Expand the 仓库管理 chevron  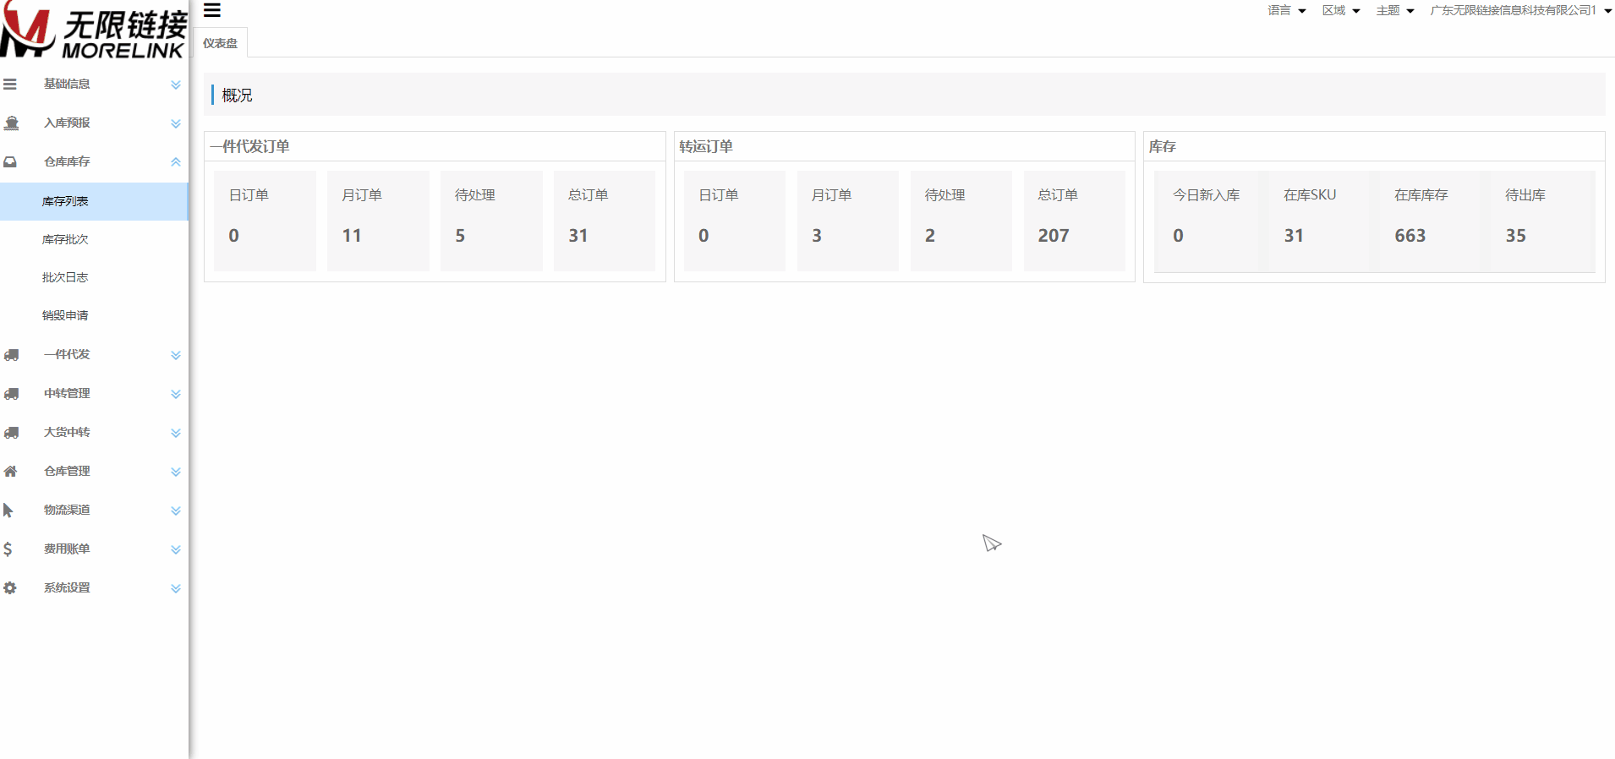pos(176,472)
